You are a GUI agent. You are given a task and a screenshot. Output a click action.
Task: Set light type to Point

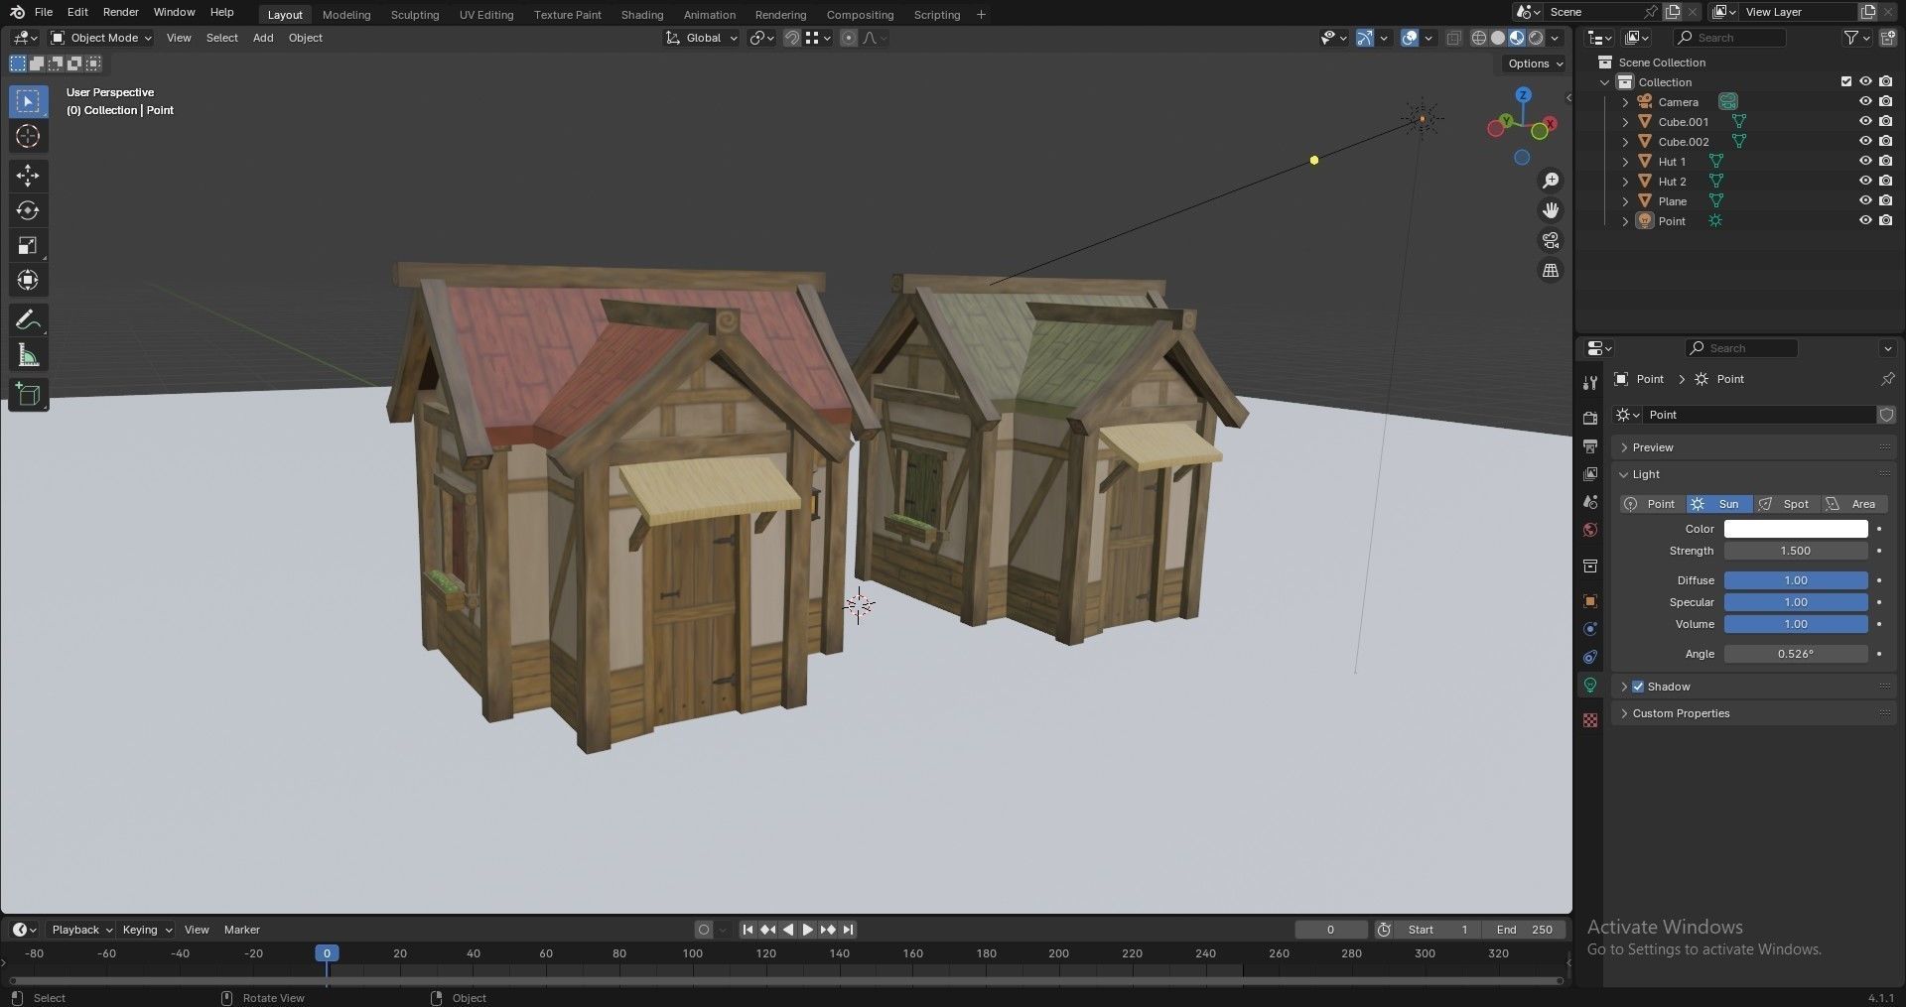click(1652, 504)
